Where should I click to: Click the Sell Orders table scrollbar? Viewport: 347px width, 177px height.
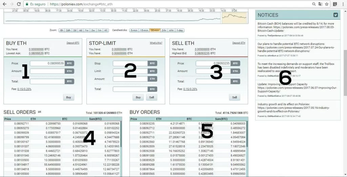pyautogui.click(x=121, y=135)
